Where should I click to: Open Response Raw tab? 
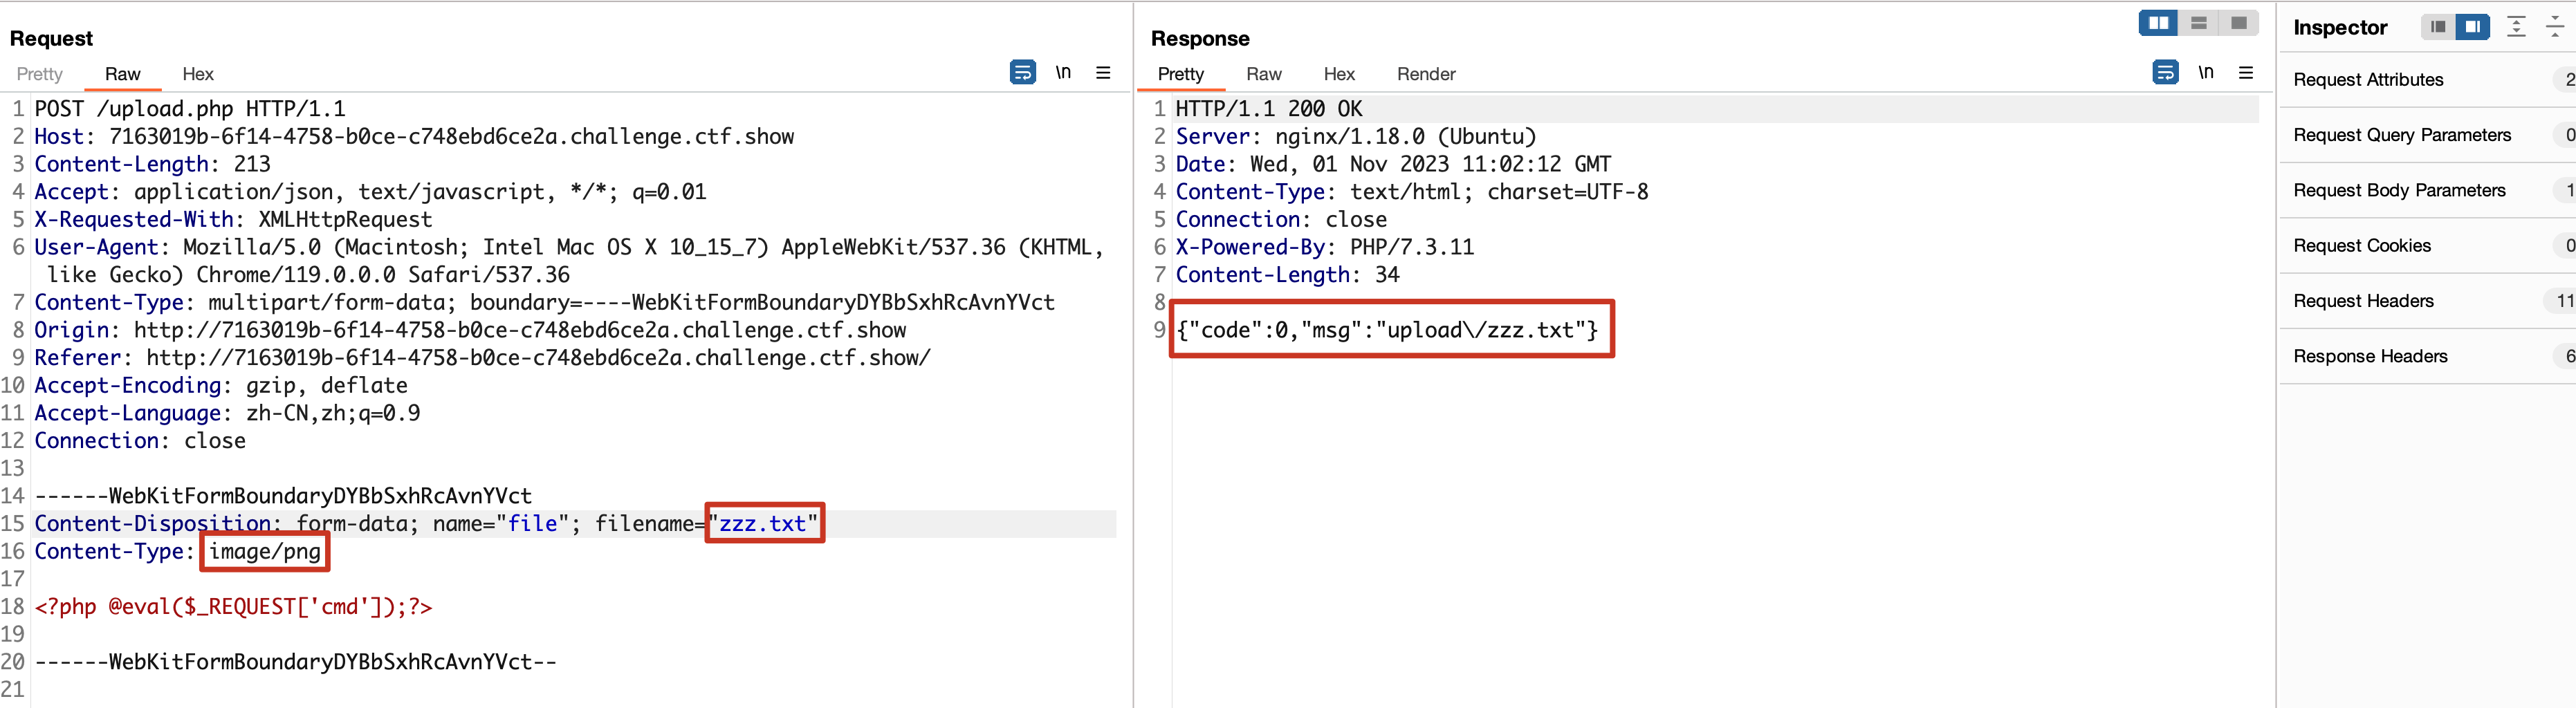1264,74
